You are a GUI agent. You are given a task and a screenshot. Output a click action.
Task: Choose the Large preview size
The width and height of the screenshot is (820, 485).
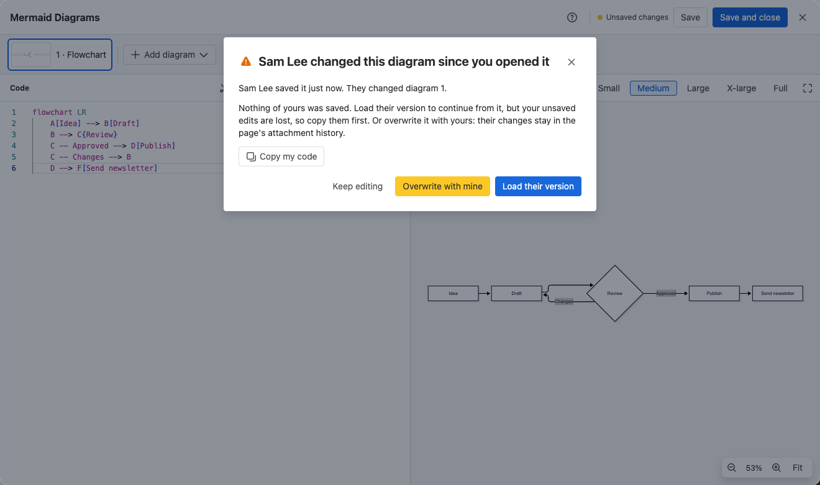pos(698,88)
